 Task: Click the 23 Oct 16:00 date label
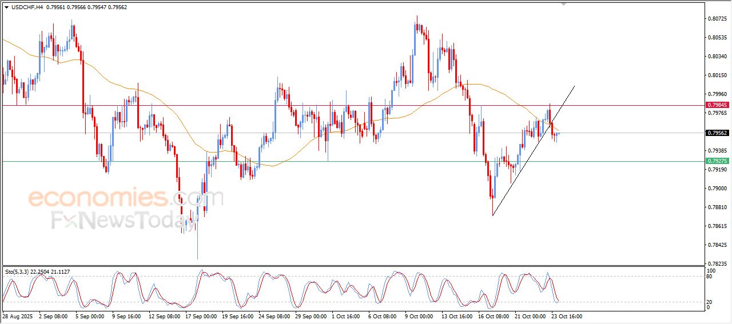point(566,316)
